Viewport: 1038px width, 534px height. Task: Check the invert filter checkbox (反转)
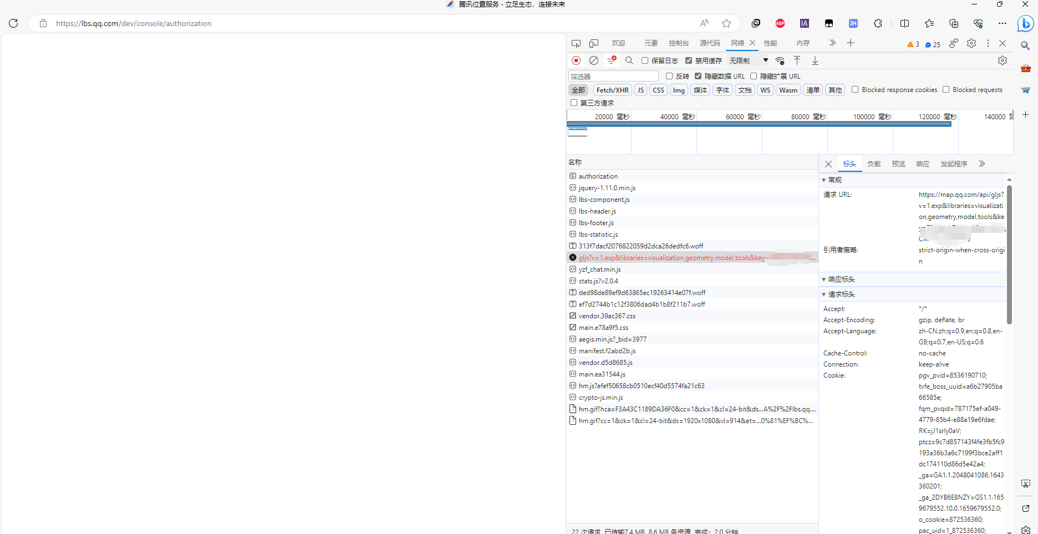[x=669, y=76]
